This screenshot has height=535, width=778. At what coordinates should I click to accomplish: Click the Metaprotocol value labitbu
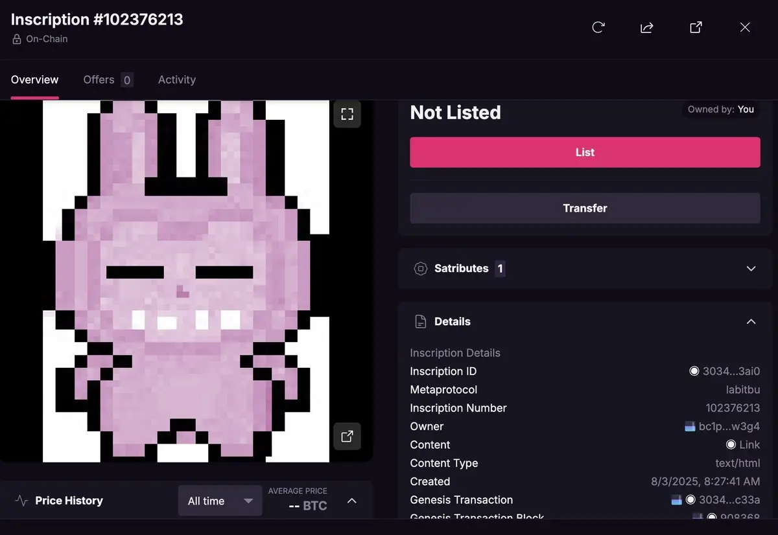tap(743, 390)
